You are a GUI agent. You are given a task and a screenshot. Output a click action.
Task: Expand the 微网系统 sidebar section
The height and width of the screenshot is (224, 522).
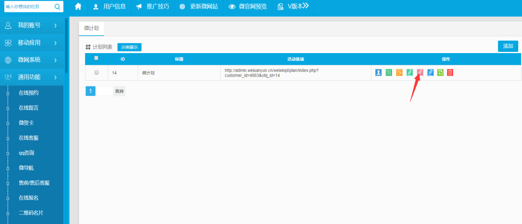click(31, 60)
